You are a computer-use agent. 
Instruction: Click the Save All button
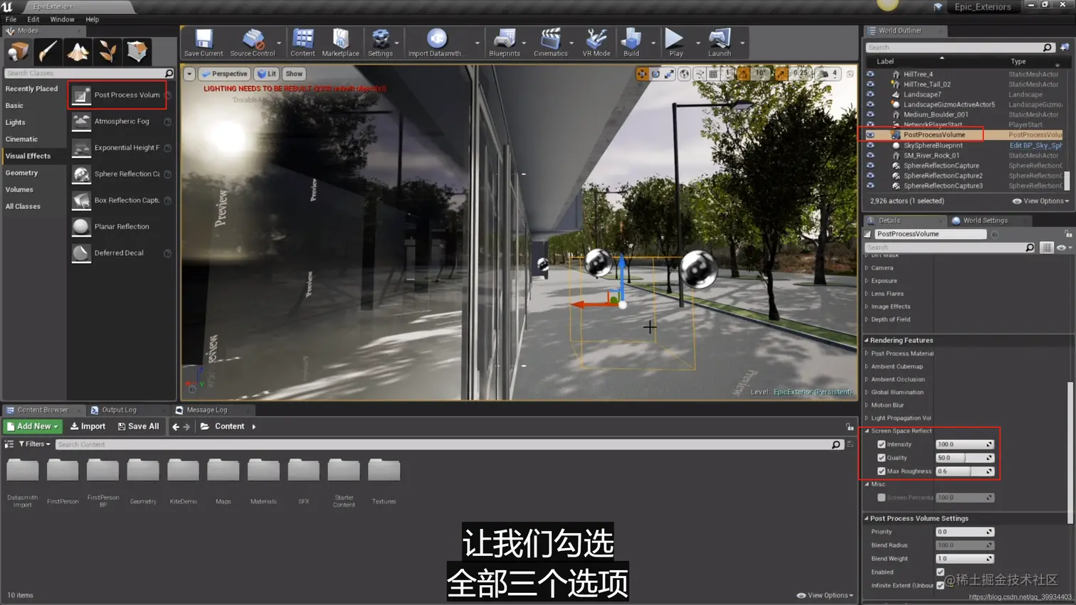coord(138,427)
